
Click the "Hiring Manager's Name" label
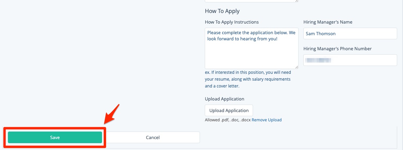coord(328,22)
